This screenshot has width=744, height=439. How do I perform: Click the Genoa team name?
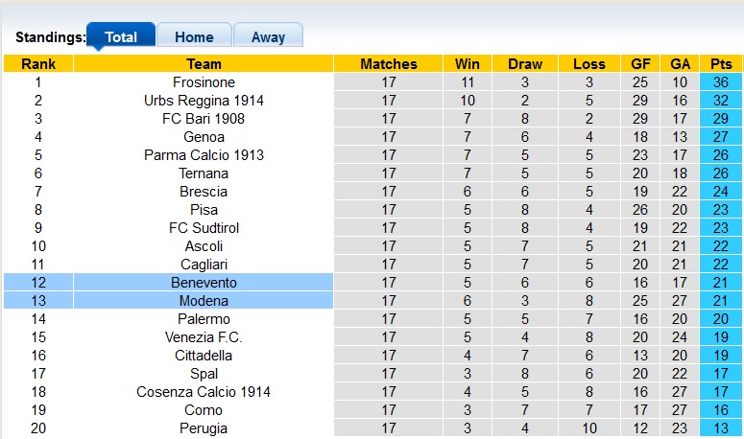coord(204,137)
